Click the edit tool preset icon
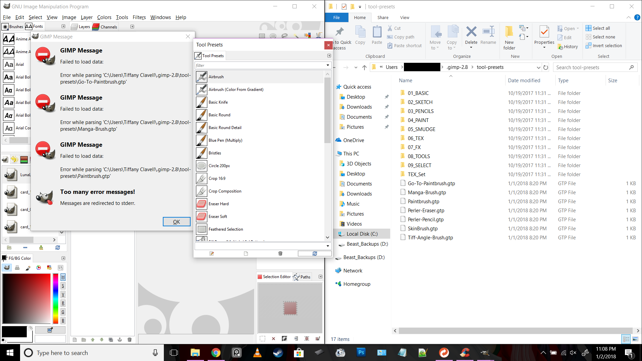642x361 pixels. tap(212, 254)
